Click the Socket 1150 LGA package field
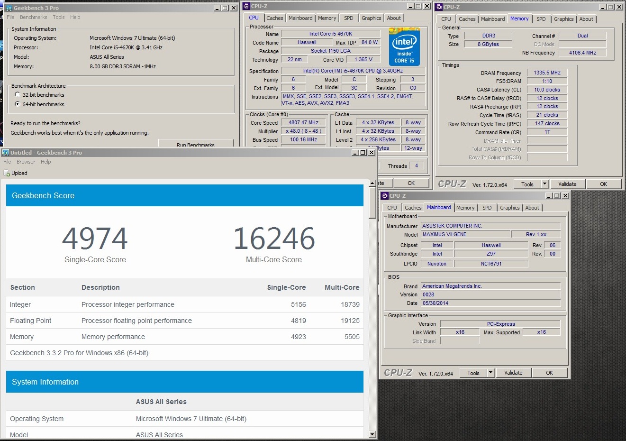Screen dimensions: 626x441 [331, 51]
